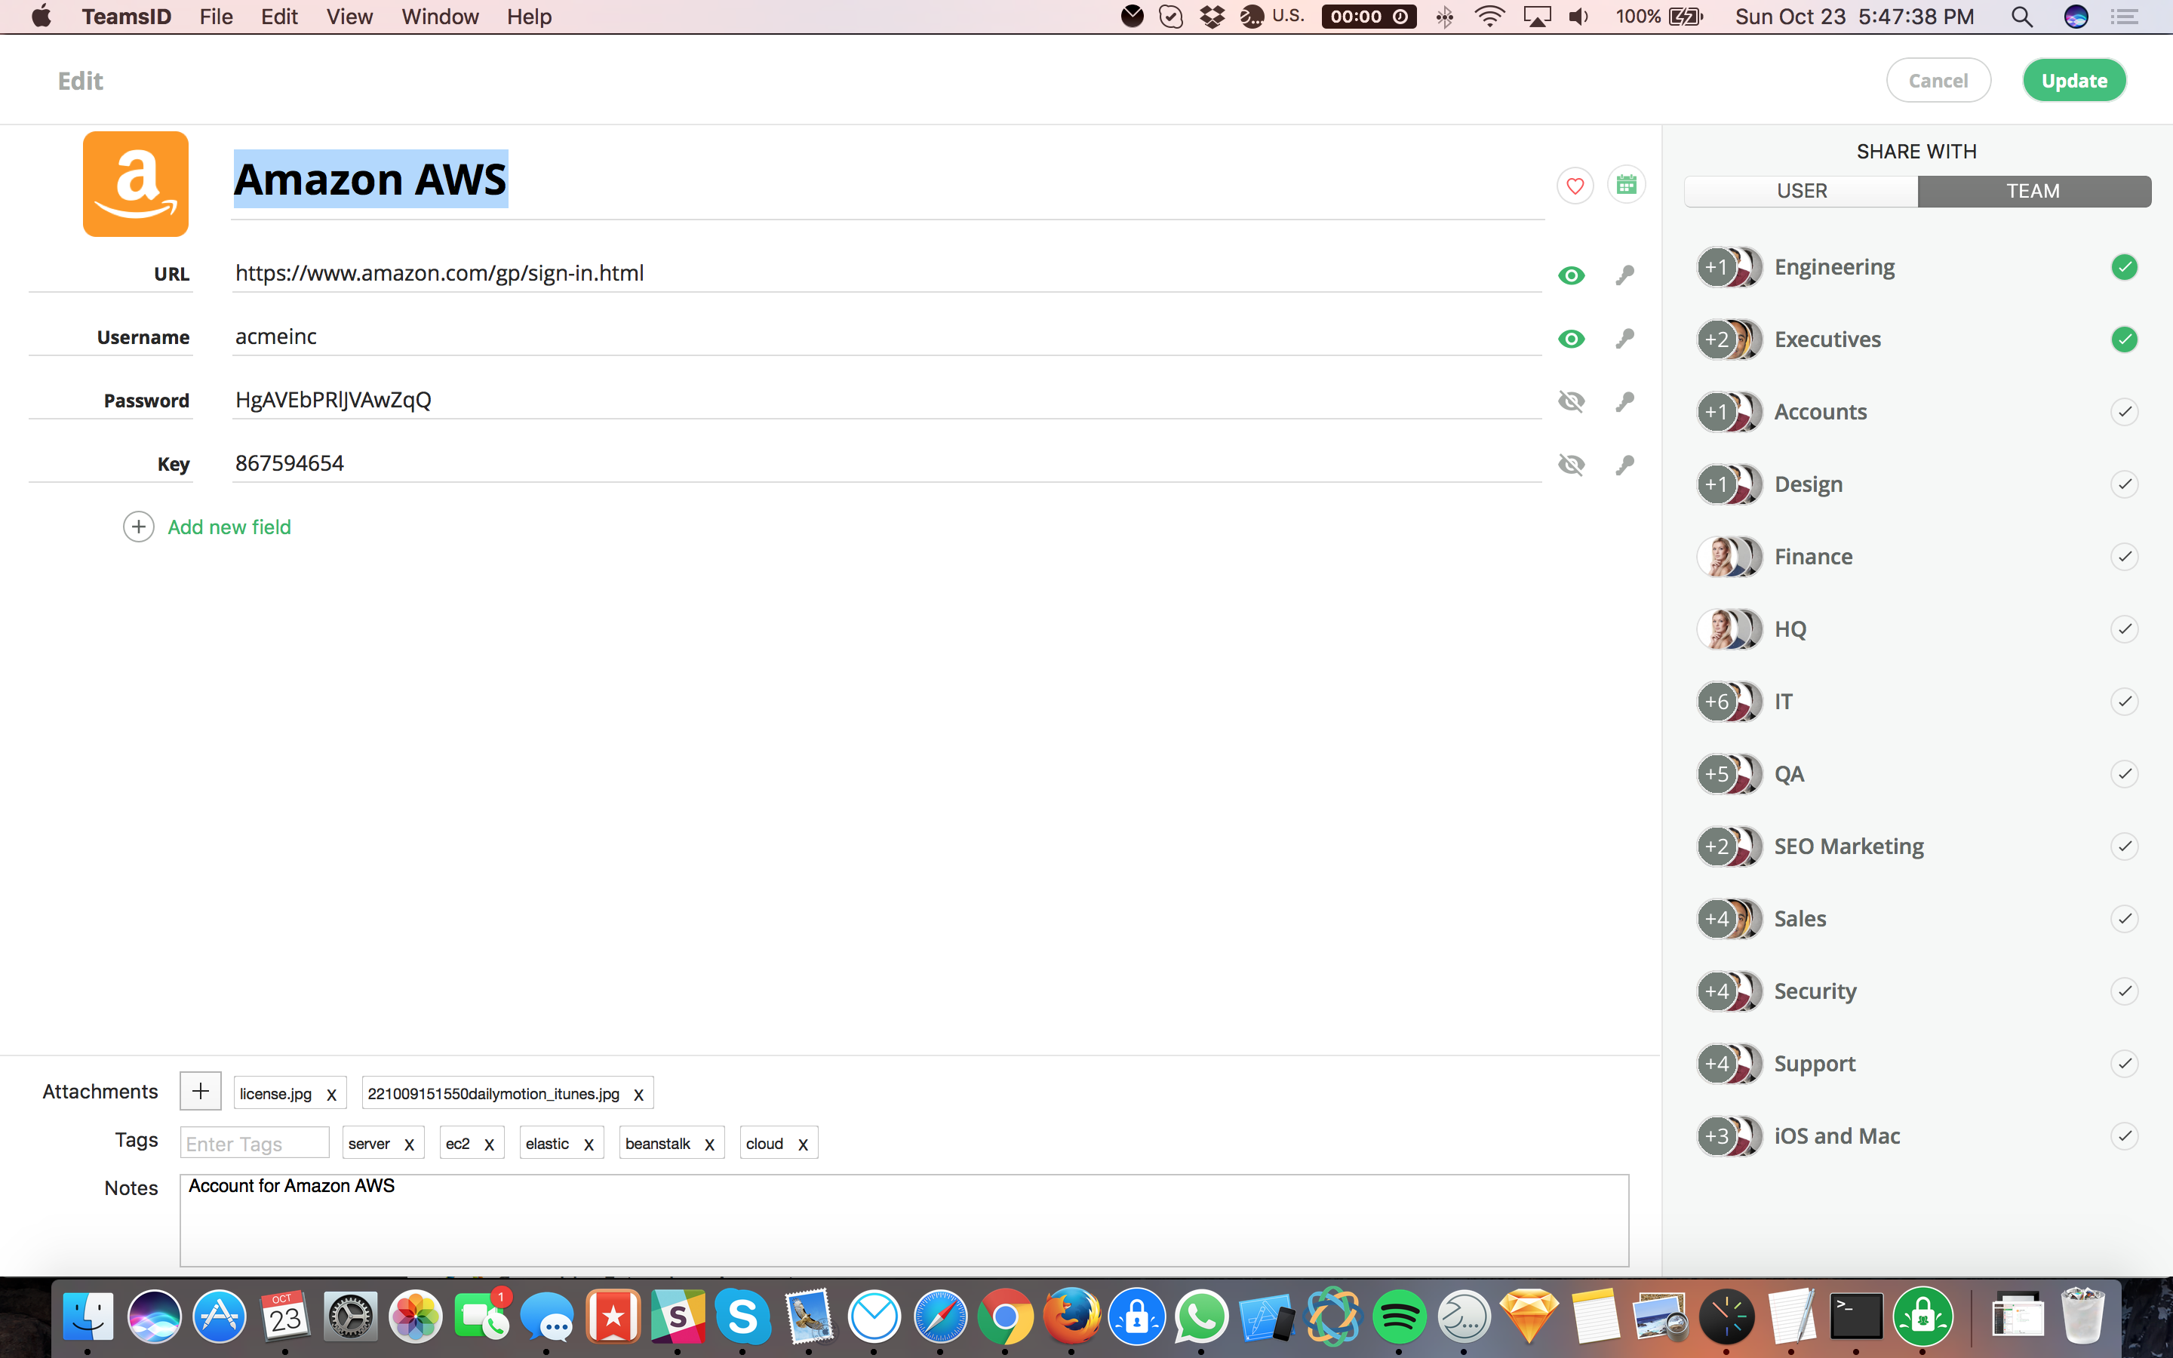
Task: Copy the password using its key icon
Action: pos(1626,401)
